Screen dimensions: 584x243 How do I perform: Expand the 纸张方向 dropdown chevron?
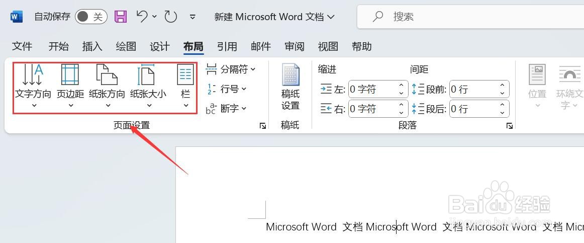pyautogui.click(x=108, y=106)
